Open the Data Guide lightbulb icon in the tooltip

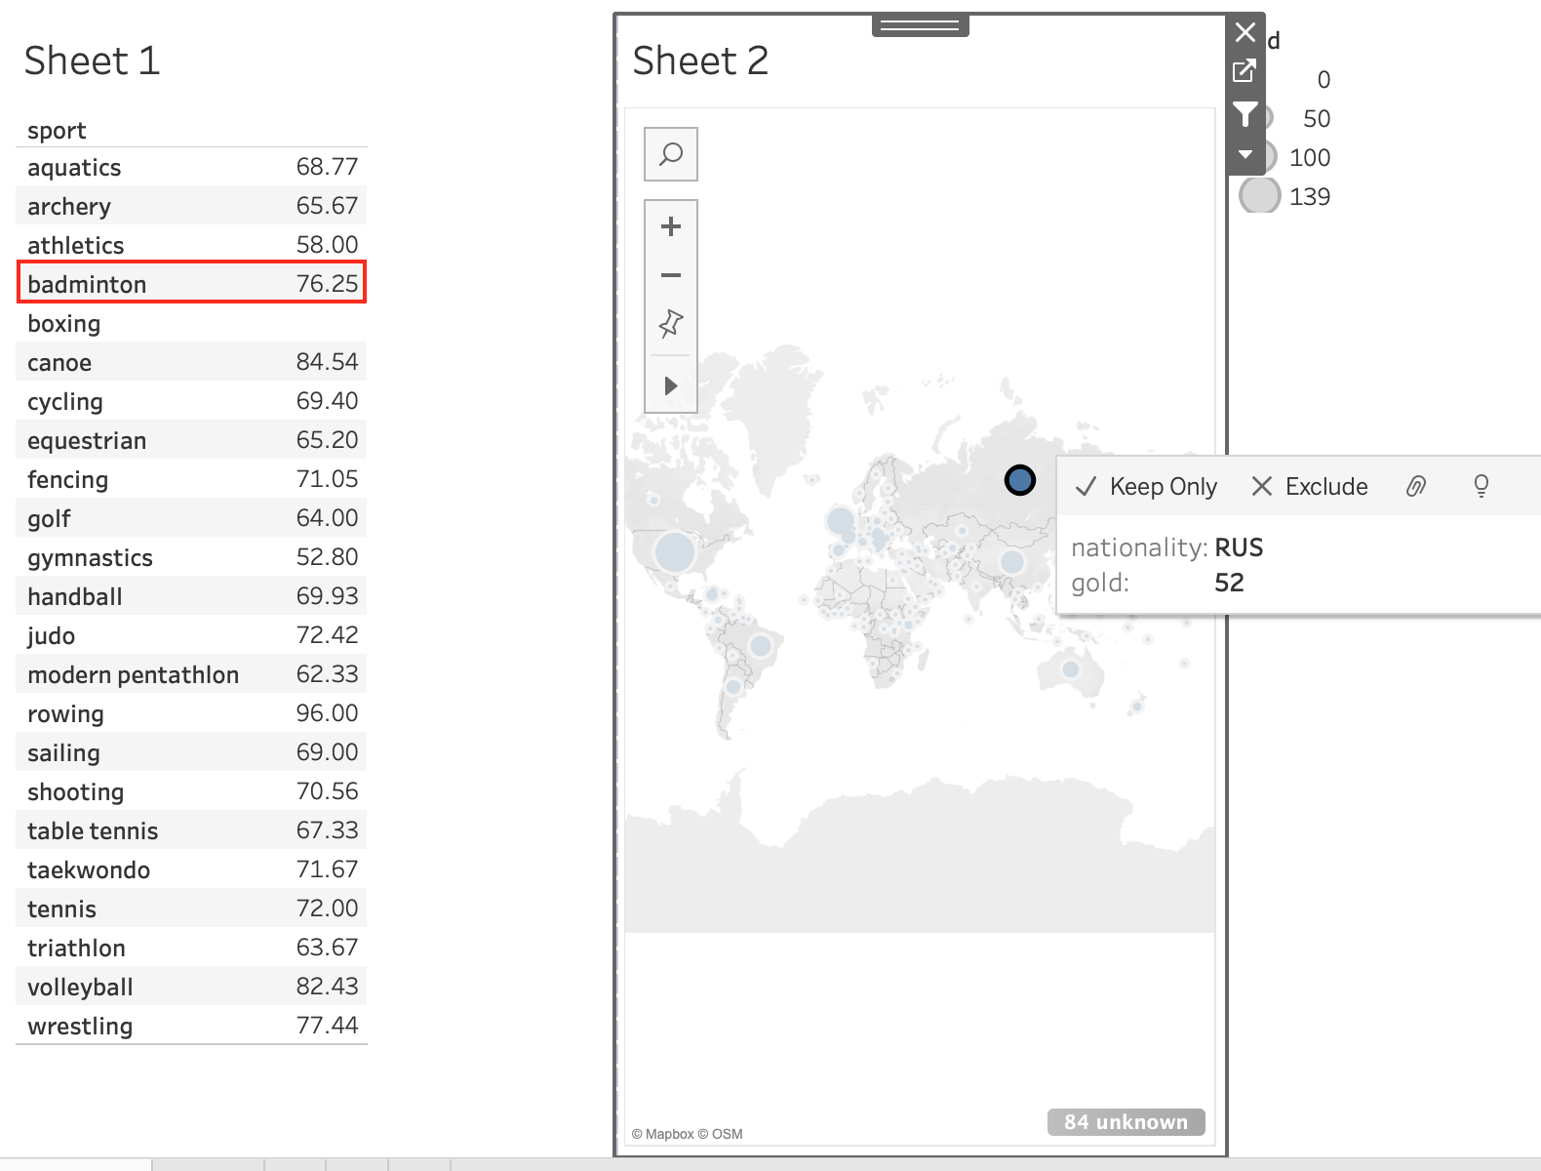(x=1481, y=485)
